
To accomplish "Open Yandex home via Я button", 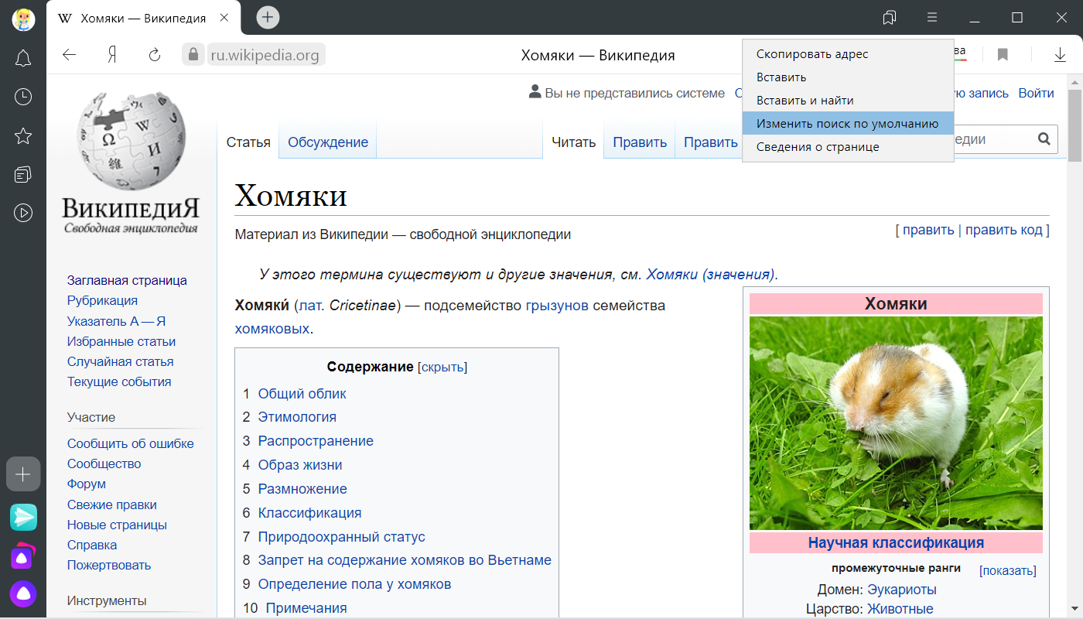I will pyautogui.click(x=112, y=54).
